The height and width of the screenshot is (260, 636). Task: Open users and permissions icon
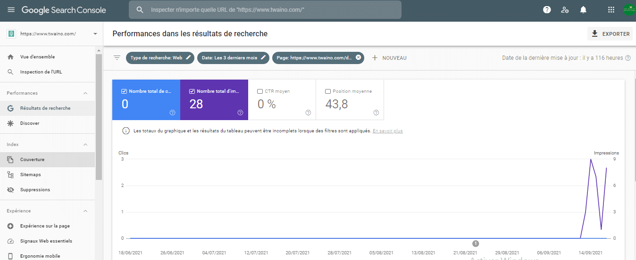[x=565, y=10]
